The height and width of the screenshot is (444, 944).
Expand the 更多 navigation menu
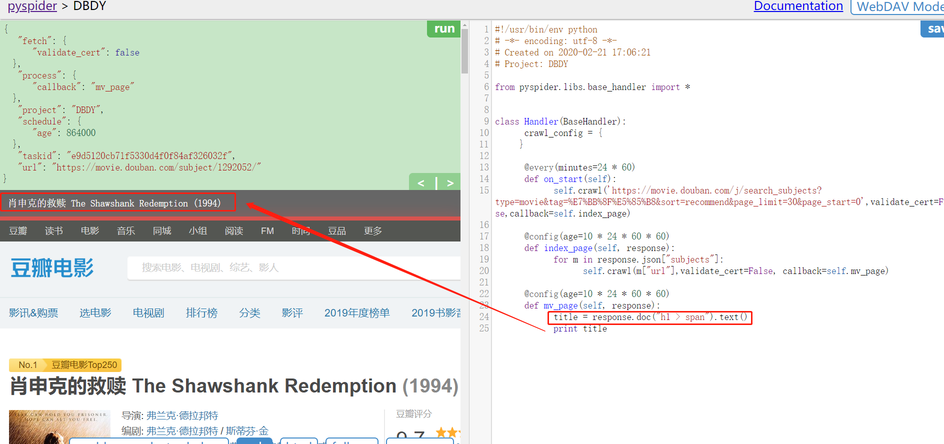coord(373,231)
